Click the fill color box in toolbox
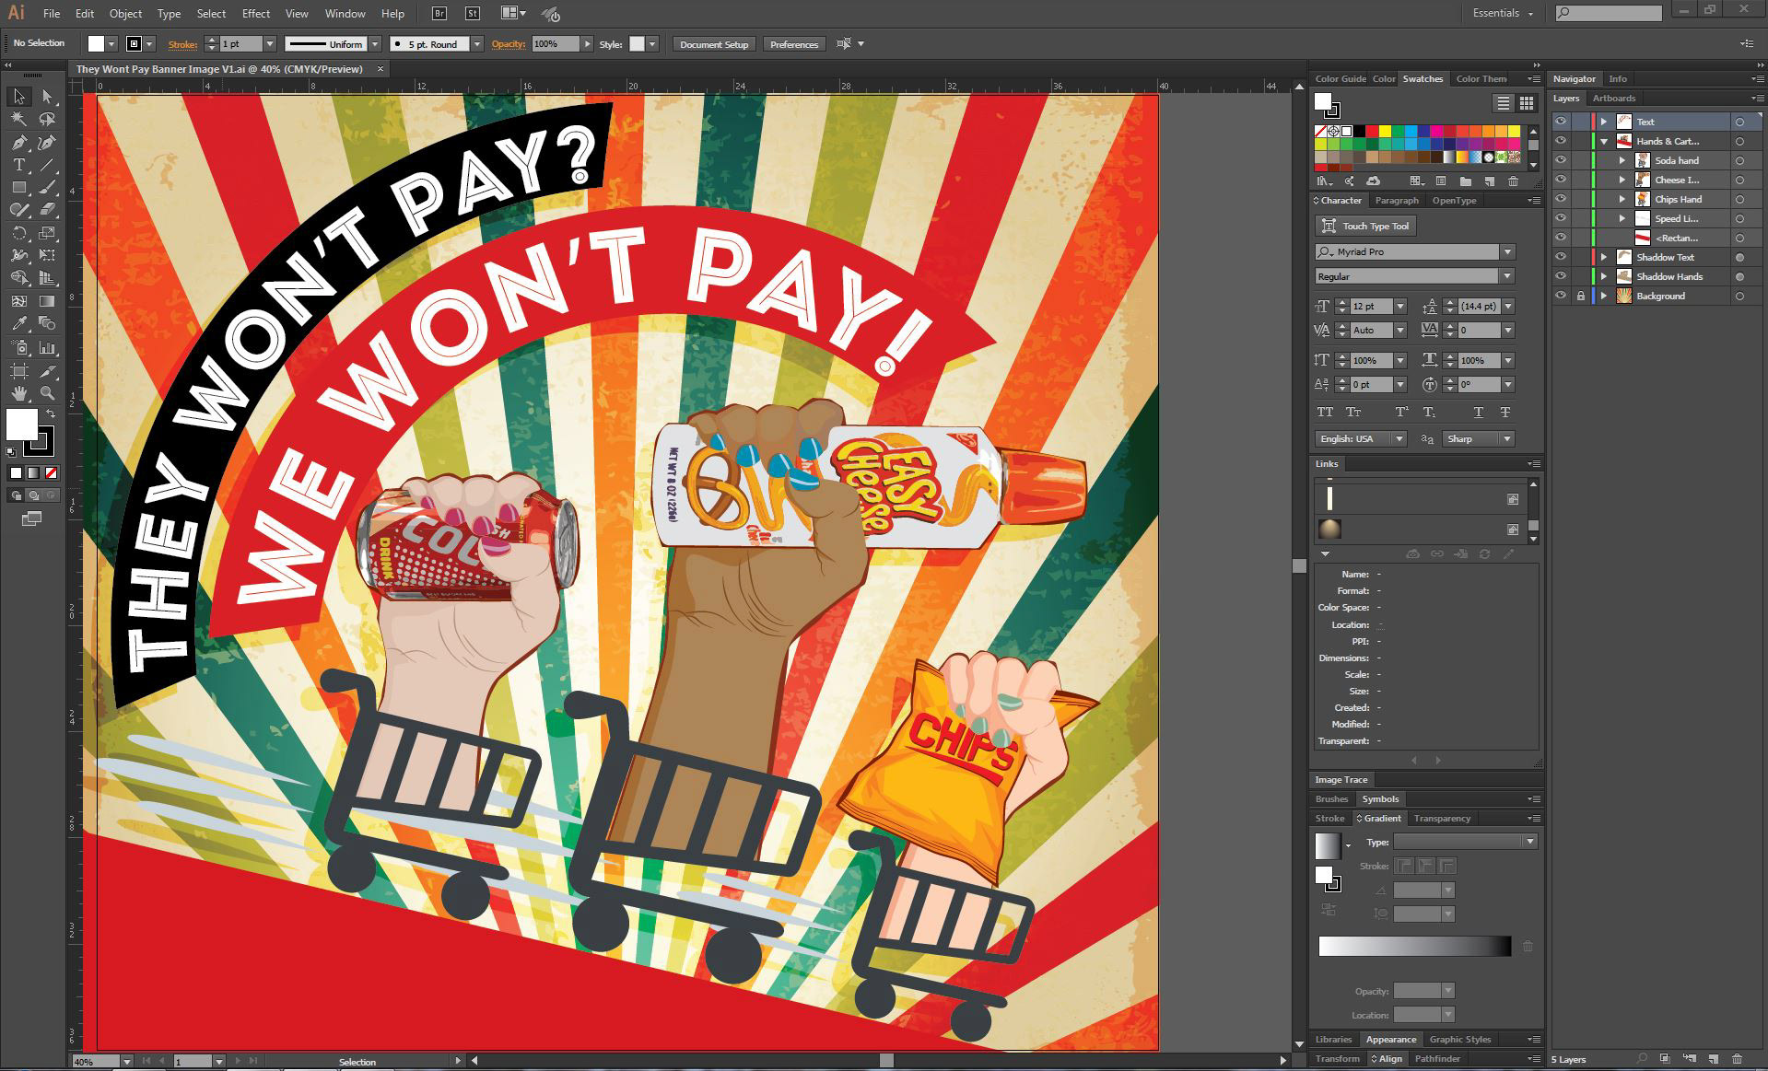Screen dimensions: 1768x1071 (x=22, y=425)
